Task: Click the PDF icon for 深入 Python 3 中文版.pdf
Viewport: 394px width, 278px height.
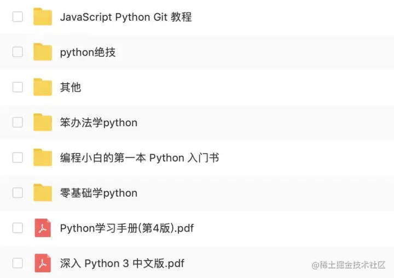Action: pyautogui.click(x=43, y=263)
